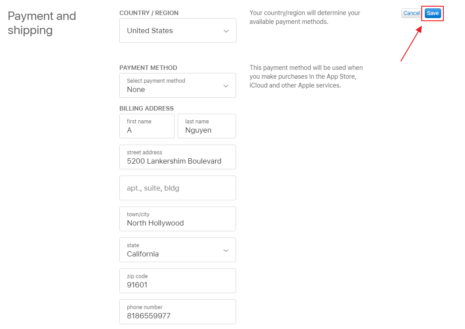Click the Cancel button
Image resolution: width=465 pixels, height=329 pixels.
click(x=412, y=13)
